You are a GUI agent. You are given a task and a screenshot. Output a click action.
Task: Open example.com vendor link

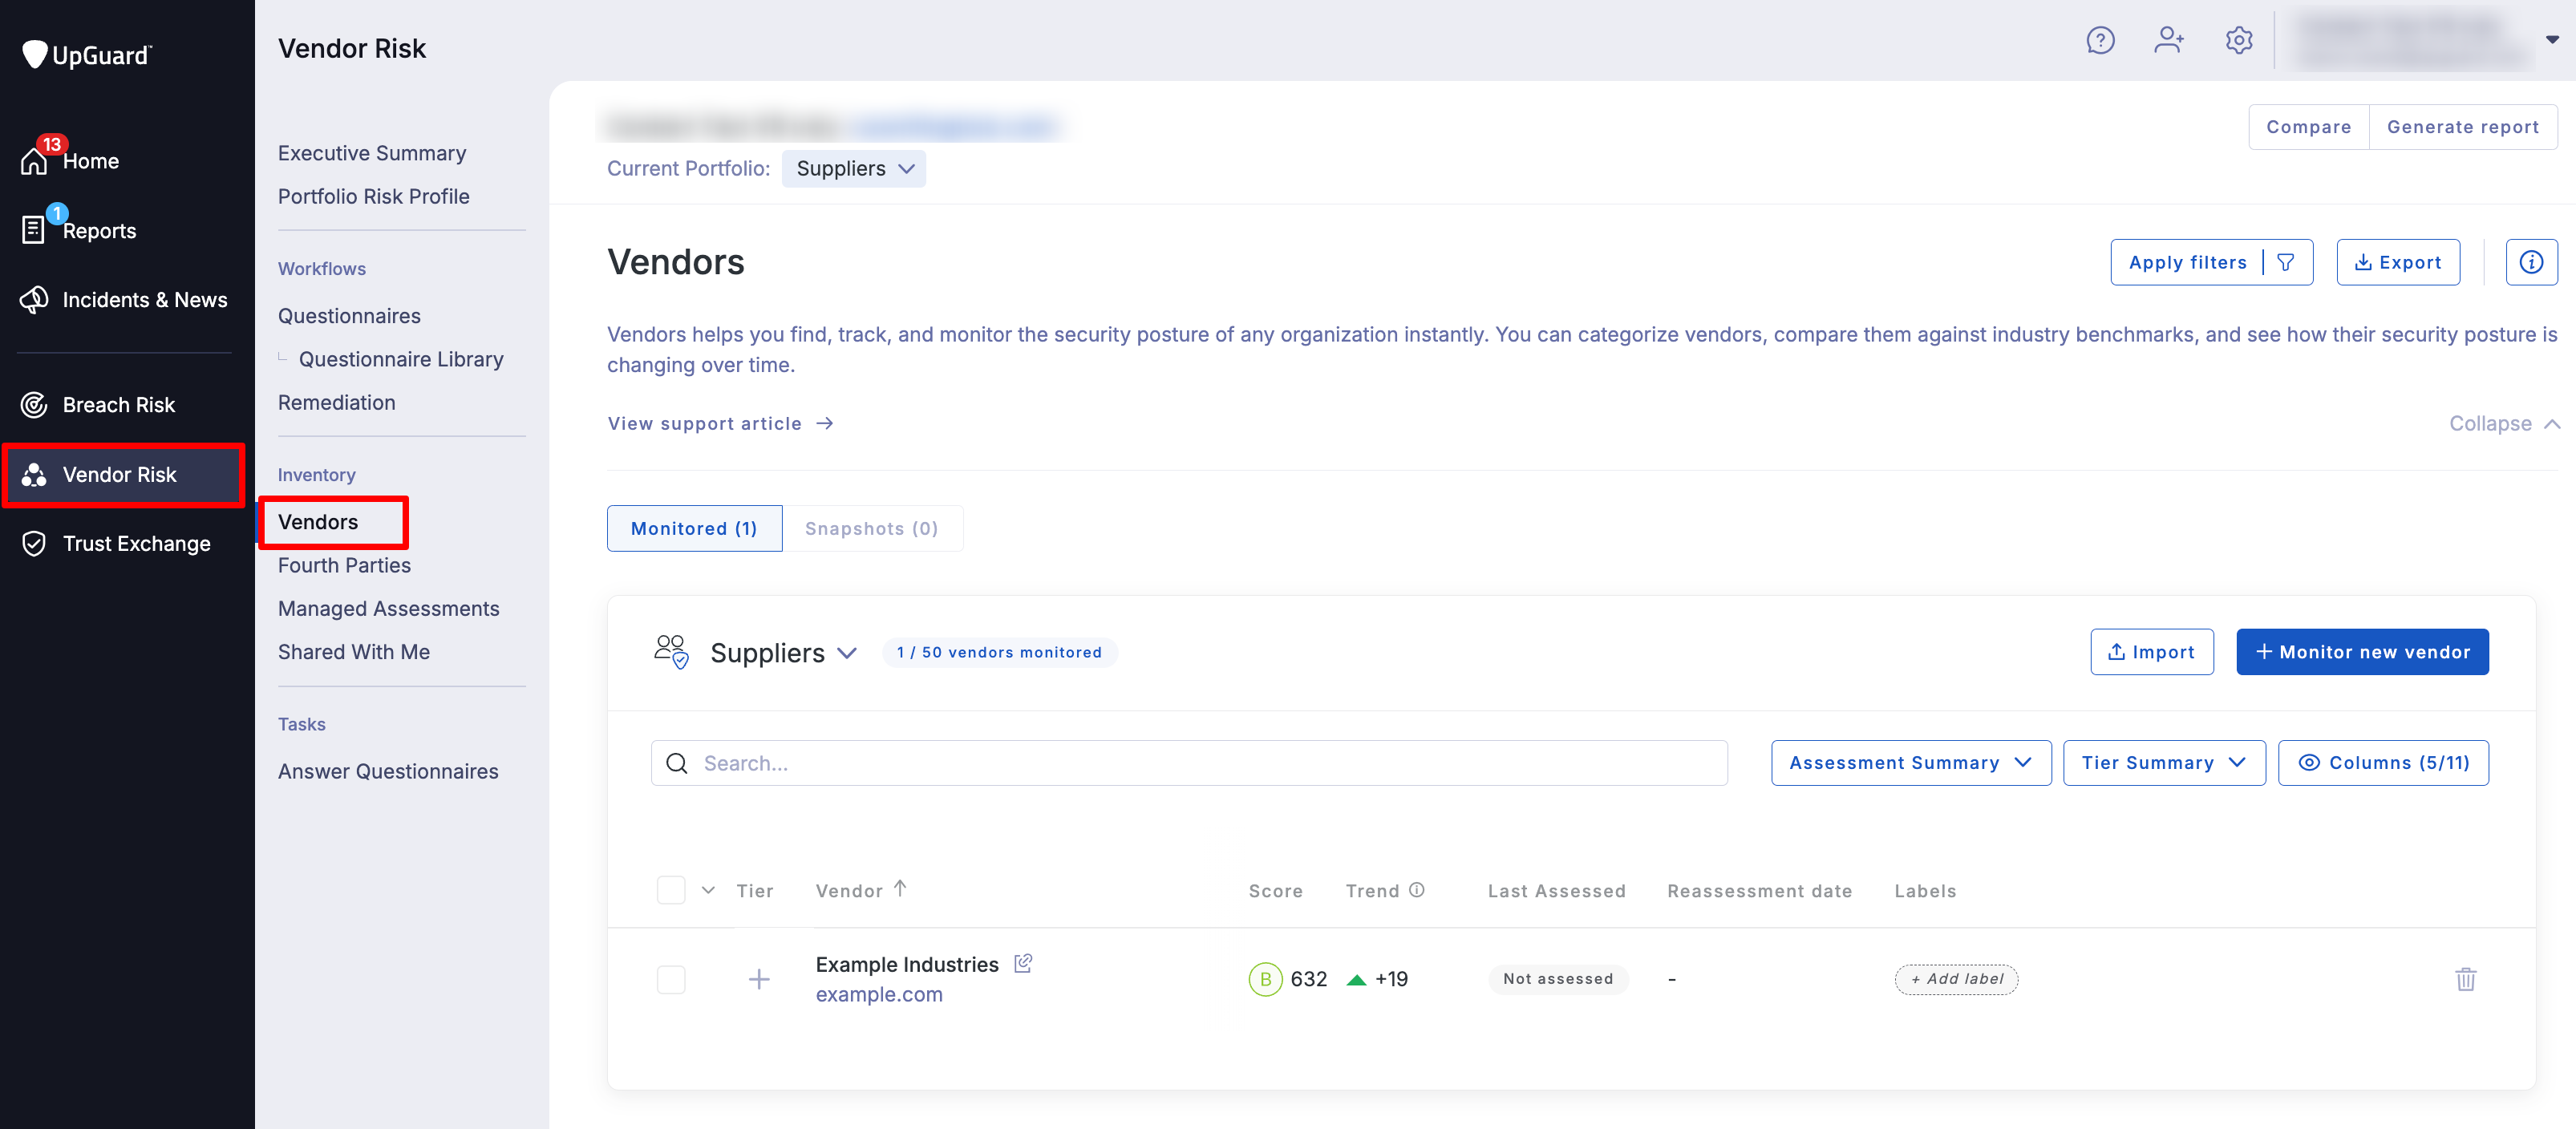tap(878, 994)
